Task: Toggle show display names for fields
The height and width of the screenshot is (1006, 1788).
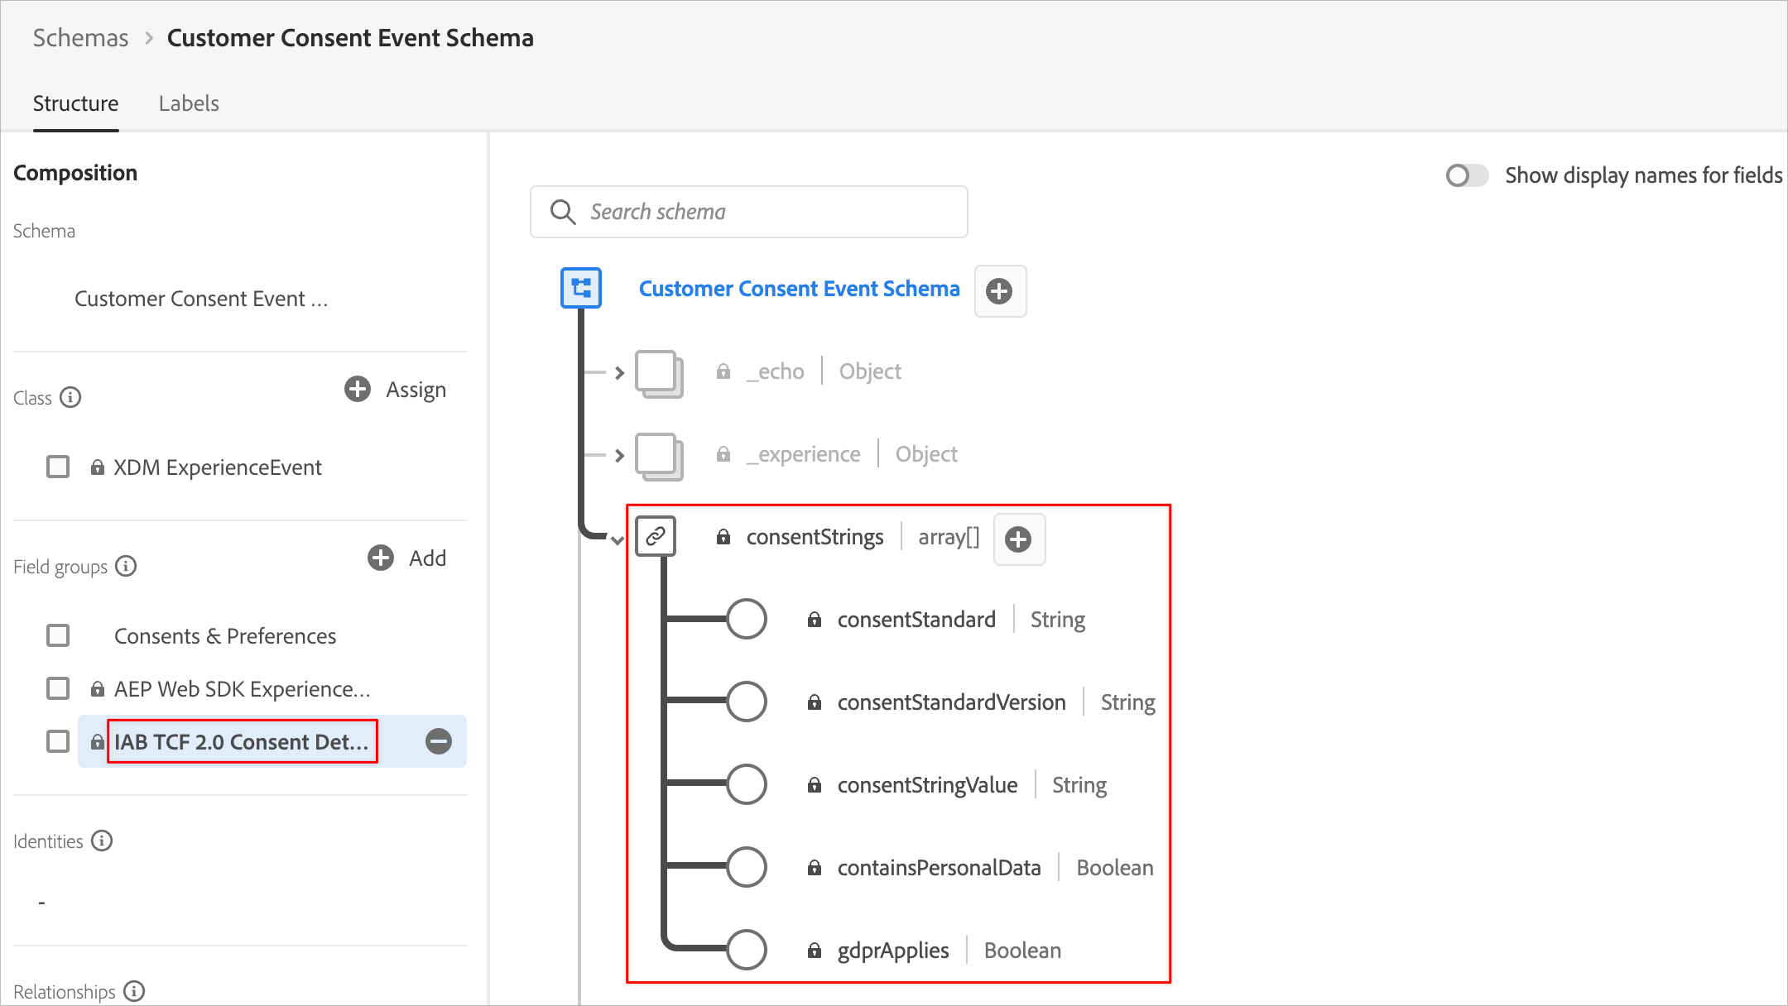Action: point(1467,175)
